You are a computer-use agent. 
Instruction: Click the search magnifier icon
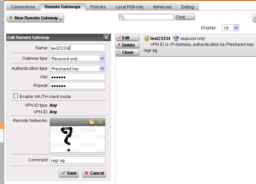point(122,17)
